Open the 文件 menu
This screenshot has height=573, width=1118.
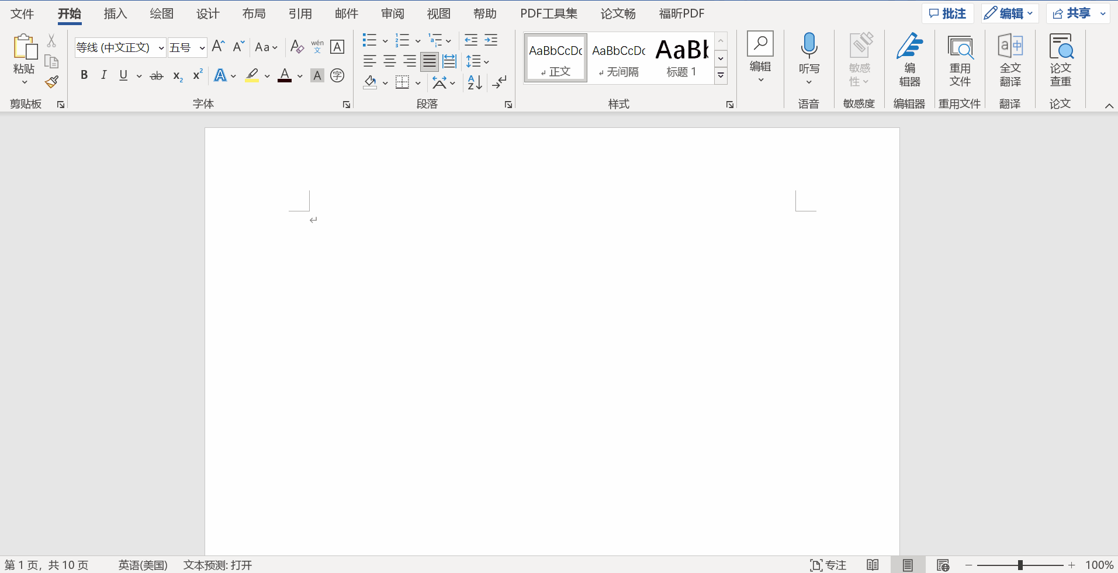tap(22, 13)
